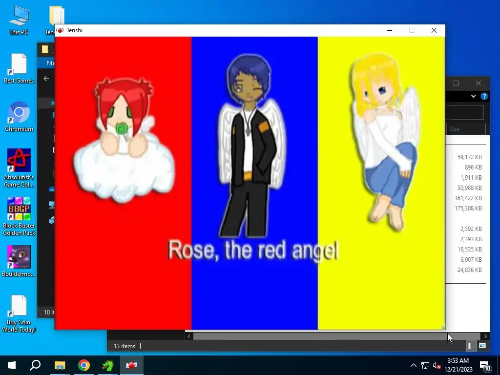This screenshot has height=375, width=500.
Task: Open This PC desktop icon
Action: click(19, 20)
